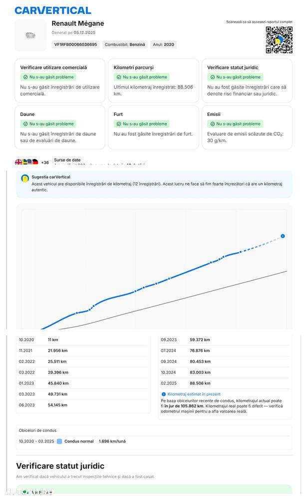Click the VIN code VF1RFB00066036695 chip
Viewport: 307px width, 500px height.
click(x=75, y=44)
